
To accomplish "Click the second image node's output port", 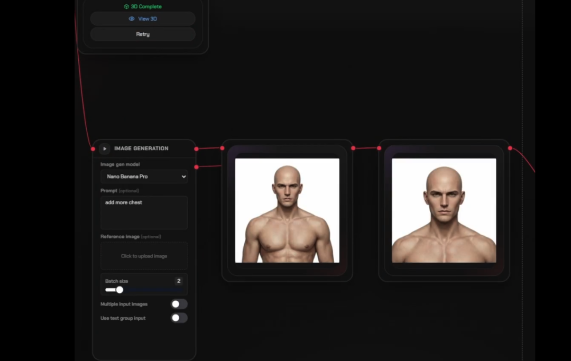I will coord(510,148).
